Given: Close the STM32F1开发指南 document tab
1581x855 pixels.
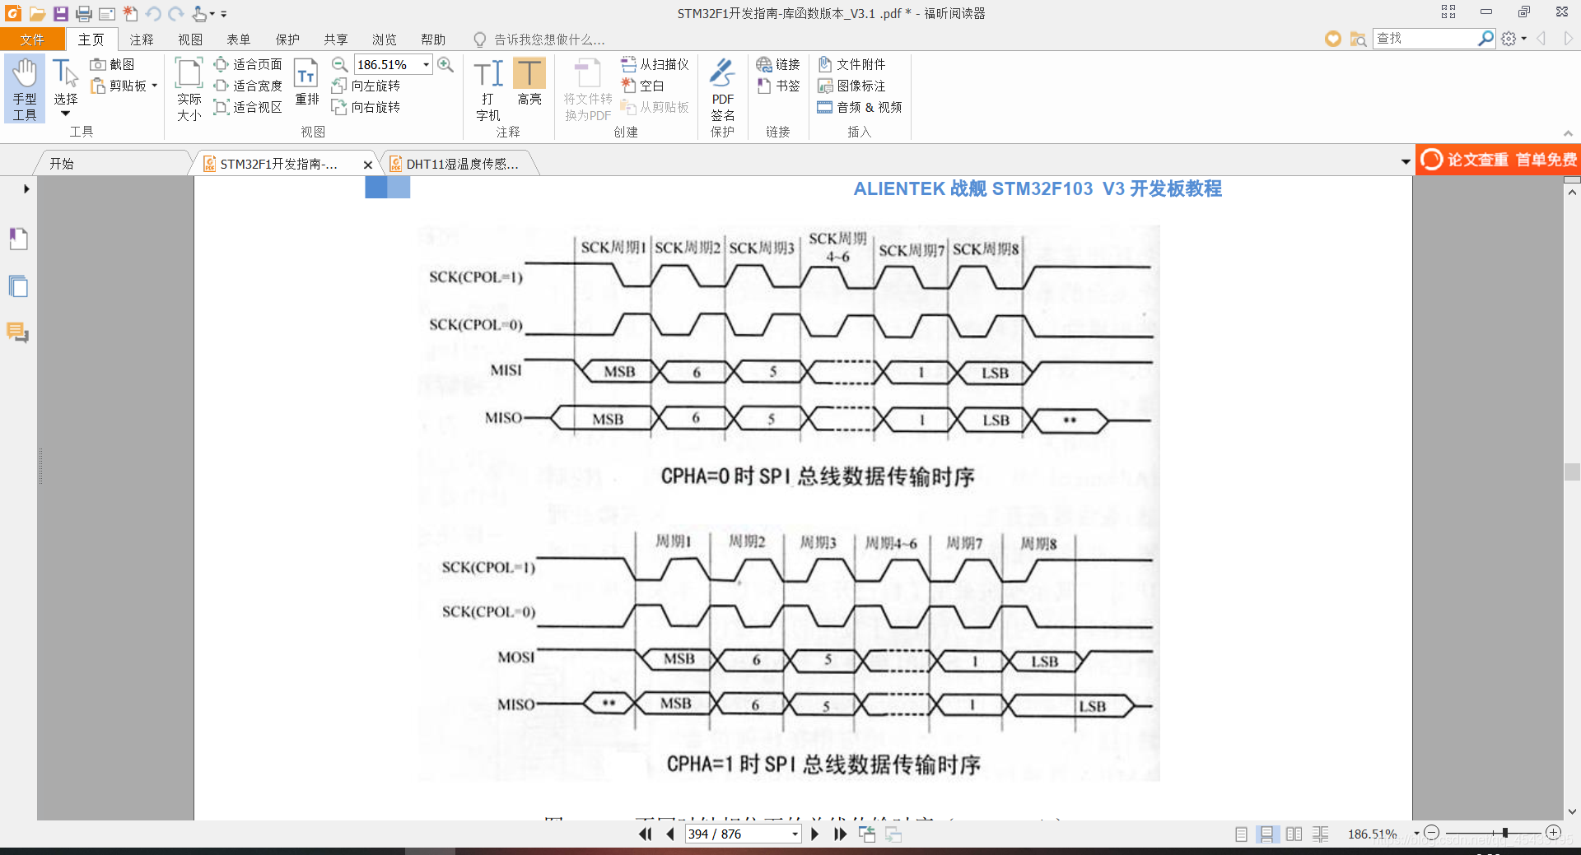Looking at the screenshot, I should (368, 165).
